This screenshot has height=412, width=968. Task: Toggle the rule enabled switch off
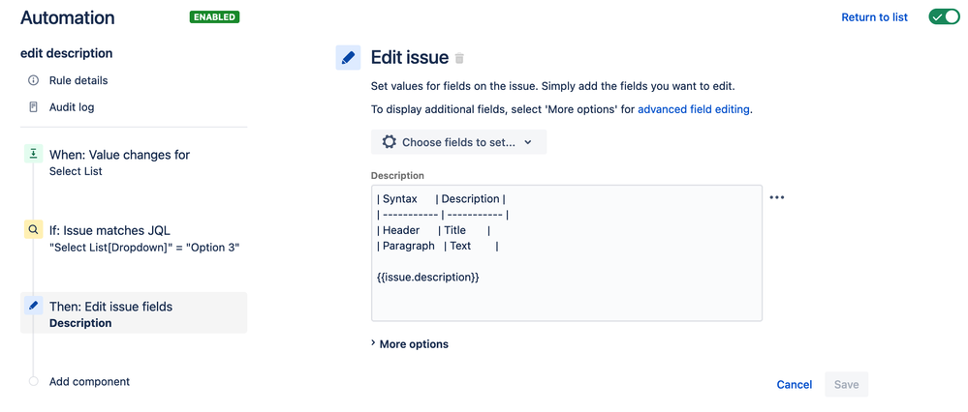tap(944, 17)
